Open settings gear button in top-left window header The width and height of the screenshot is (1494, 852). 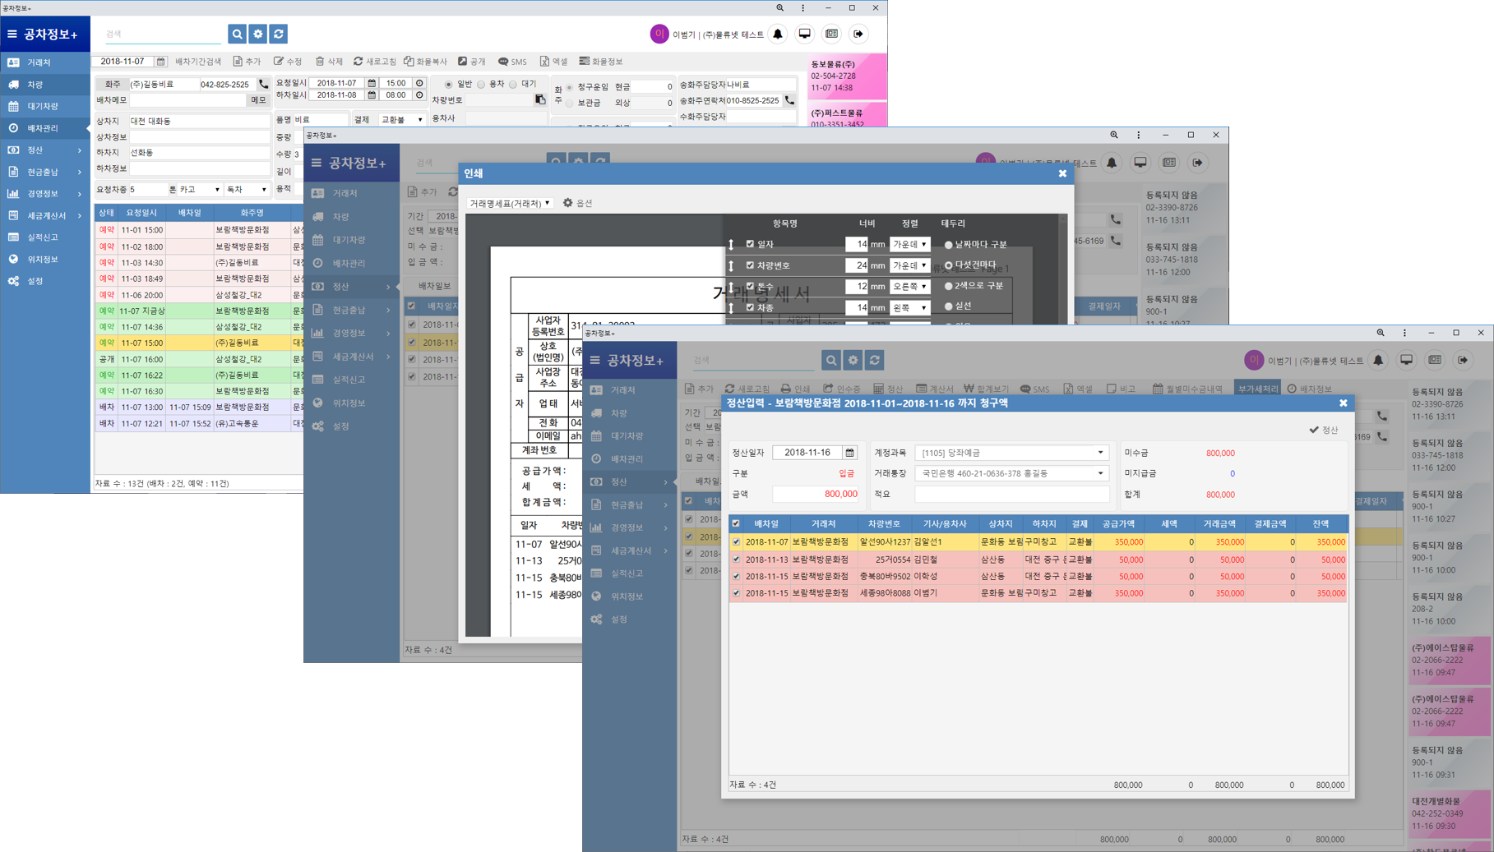pyautogui.click(x=258, y=34)
